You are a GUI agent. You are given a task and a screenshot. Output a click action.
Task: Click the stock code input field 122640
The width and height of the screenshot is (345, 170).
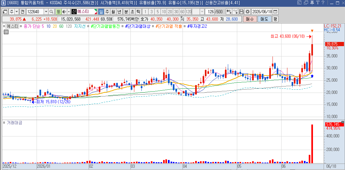[x=35, y=12]
